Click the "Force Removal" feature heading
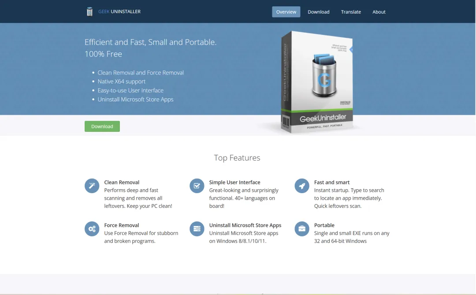The width and height of the screenshot is (476, 295). click(x=122, y=225)
